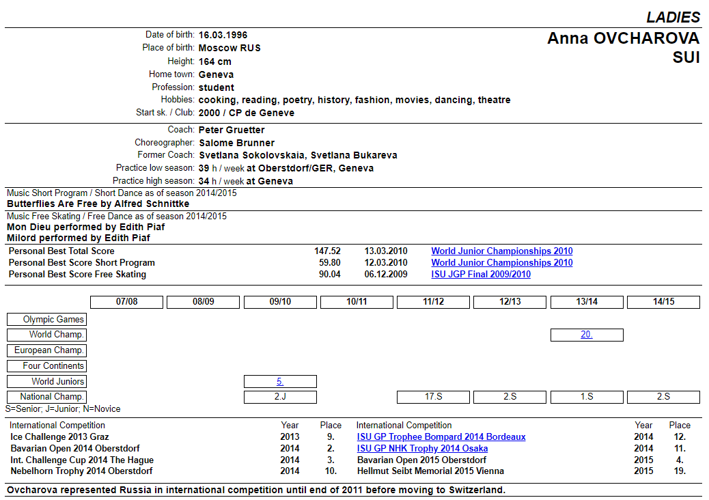The width and height of the screenshot is (709, 500).
Task: Click the free skating score 90.04
Action: (330, 275)
